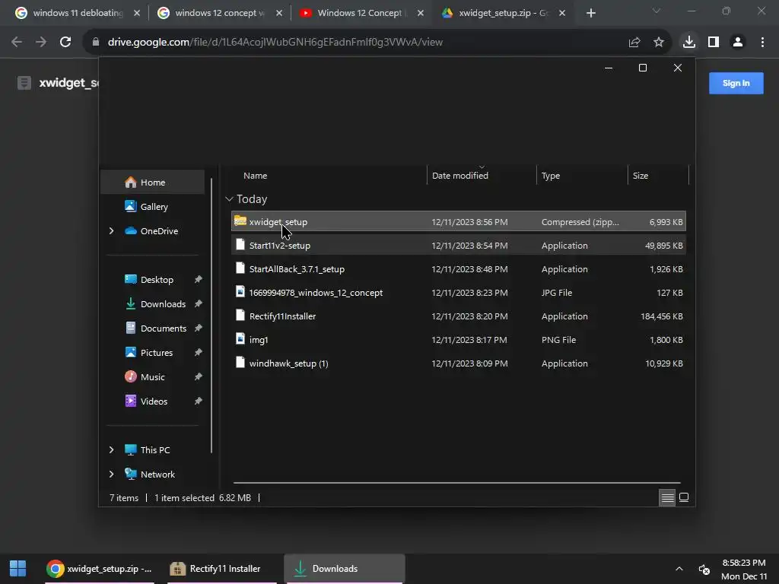Unpin Downloads using its pin icon
Screen dimensions: 779x584
coord(199,303)
